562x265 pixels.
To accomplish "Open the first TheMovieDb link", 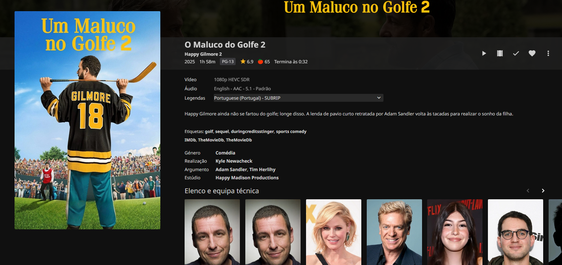I will pos(211,140).
